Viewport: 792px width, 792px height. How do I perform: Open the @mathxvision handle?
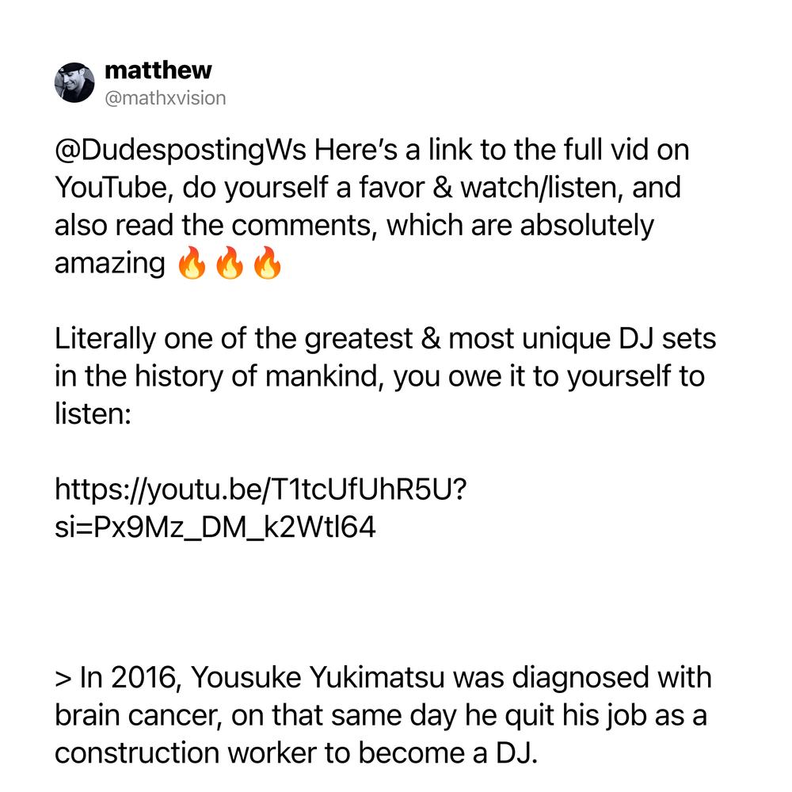click(x=166, y=98)
